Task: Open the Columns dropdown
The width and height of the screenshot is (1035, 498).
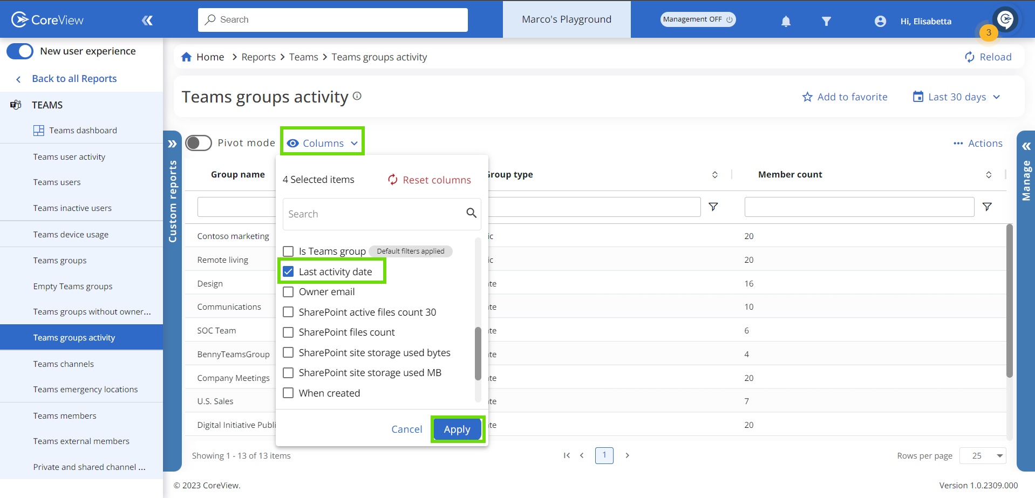Action: tap(322, 143)
